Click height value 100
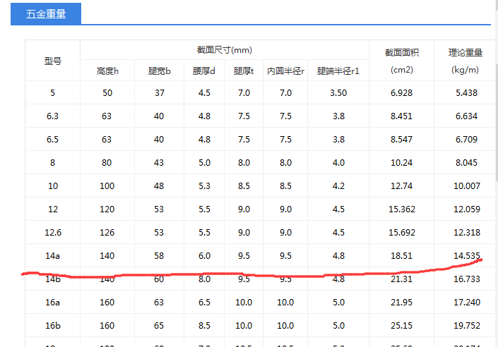Image resolution: width=498 pixels, height=347 pixels. (107, 186)
